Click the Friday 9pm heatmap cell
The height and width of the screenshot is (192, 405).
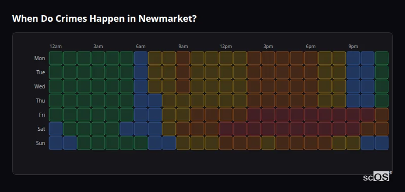tap(353, 115)
